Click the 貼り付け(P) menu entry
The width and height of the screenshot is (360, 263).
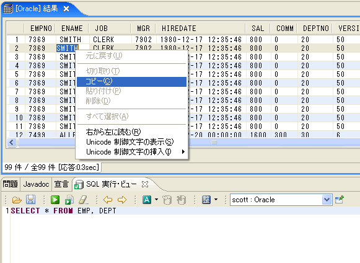[x=131, y=91]
